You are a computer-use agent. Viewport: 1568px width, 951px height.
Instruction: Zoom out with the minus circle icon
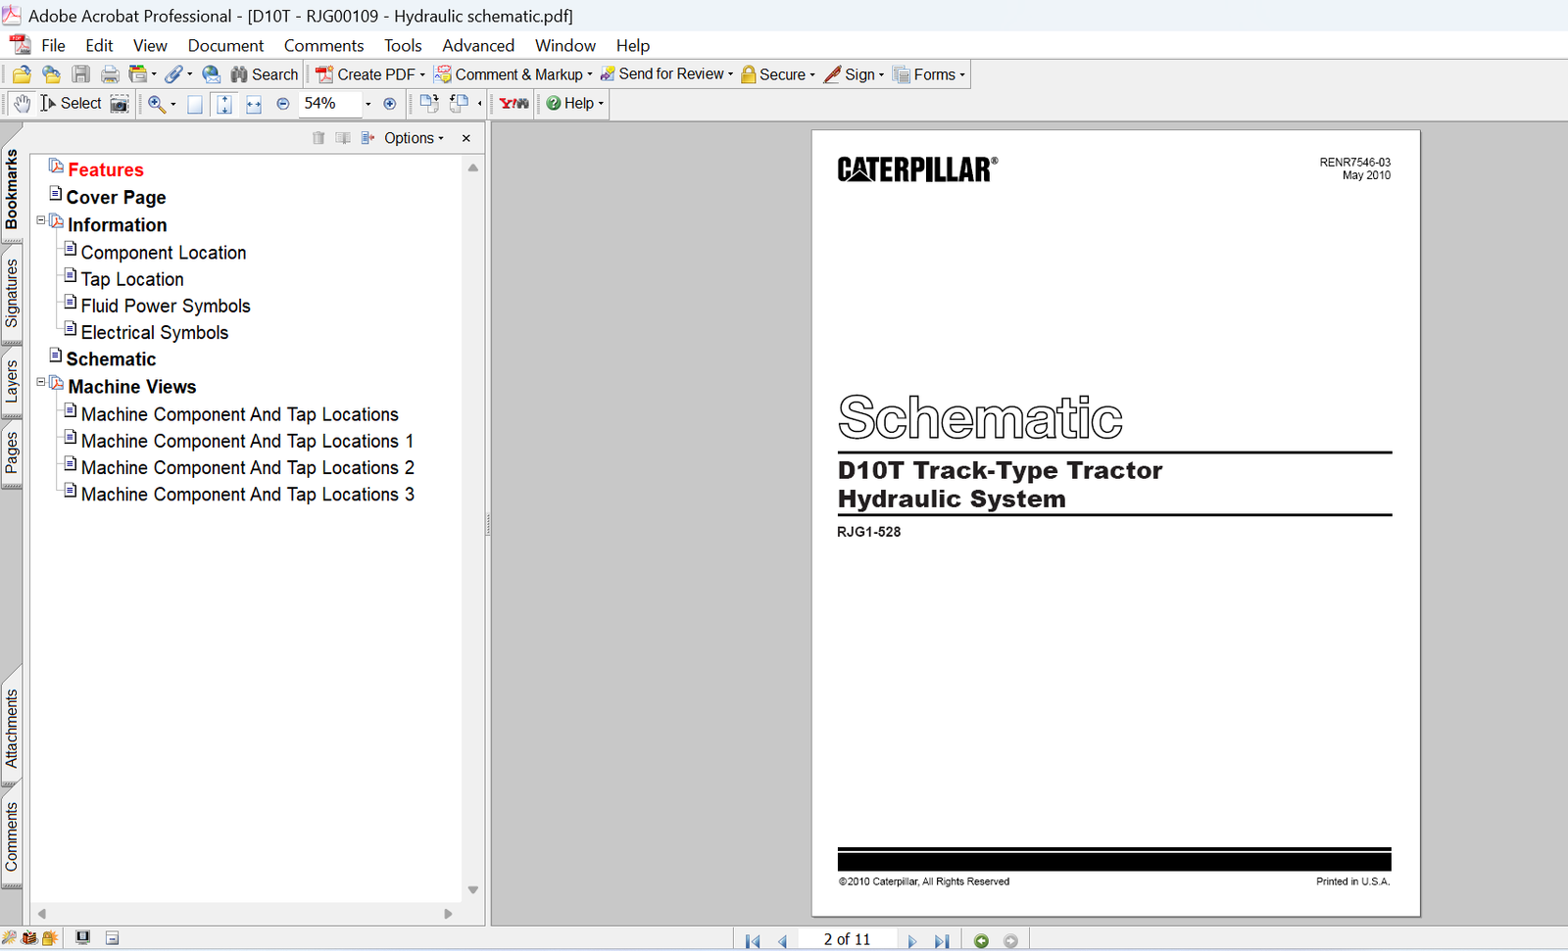[283, 104]
